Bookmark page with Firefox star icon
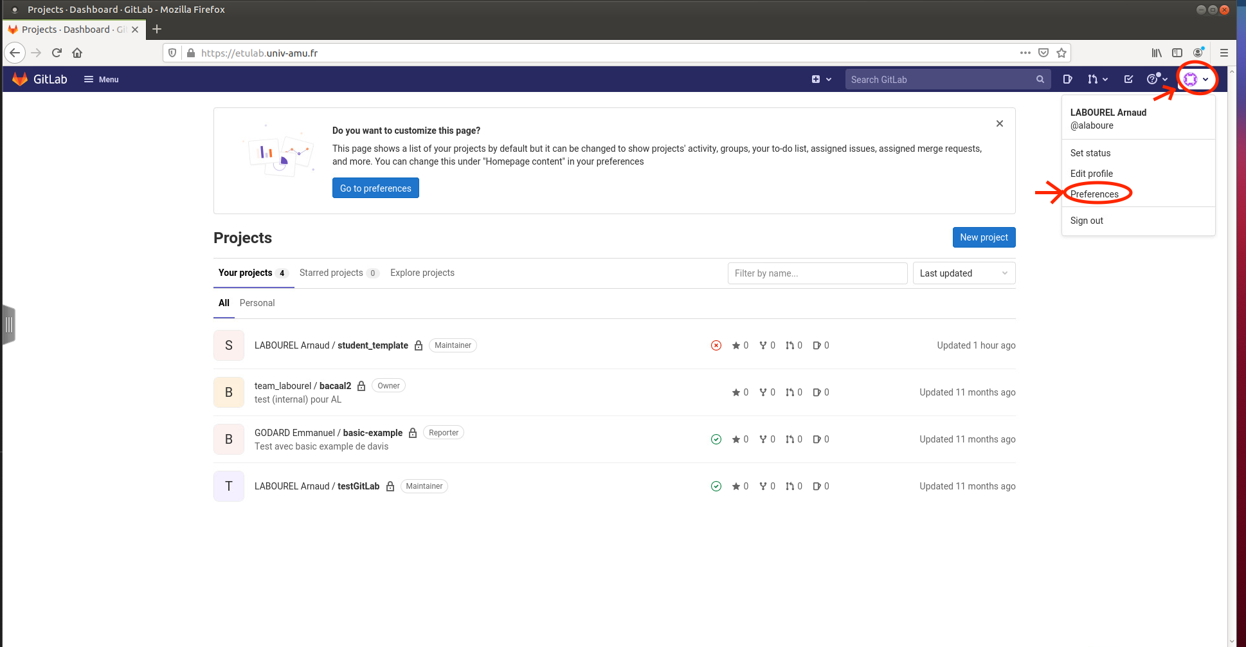Viewport: 1246px width, 647px height. pos(1061,53)
